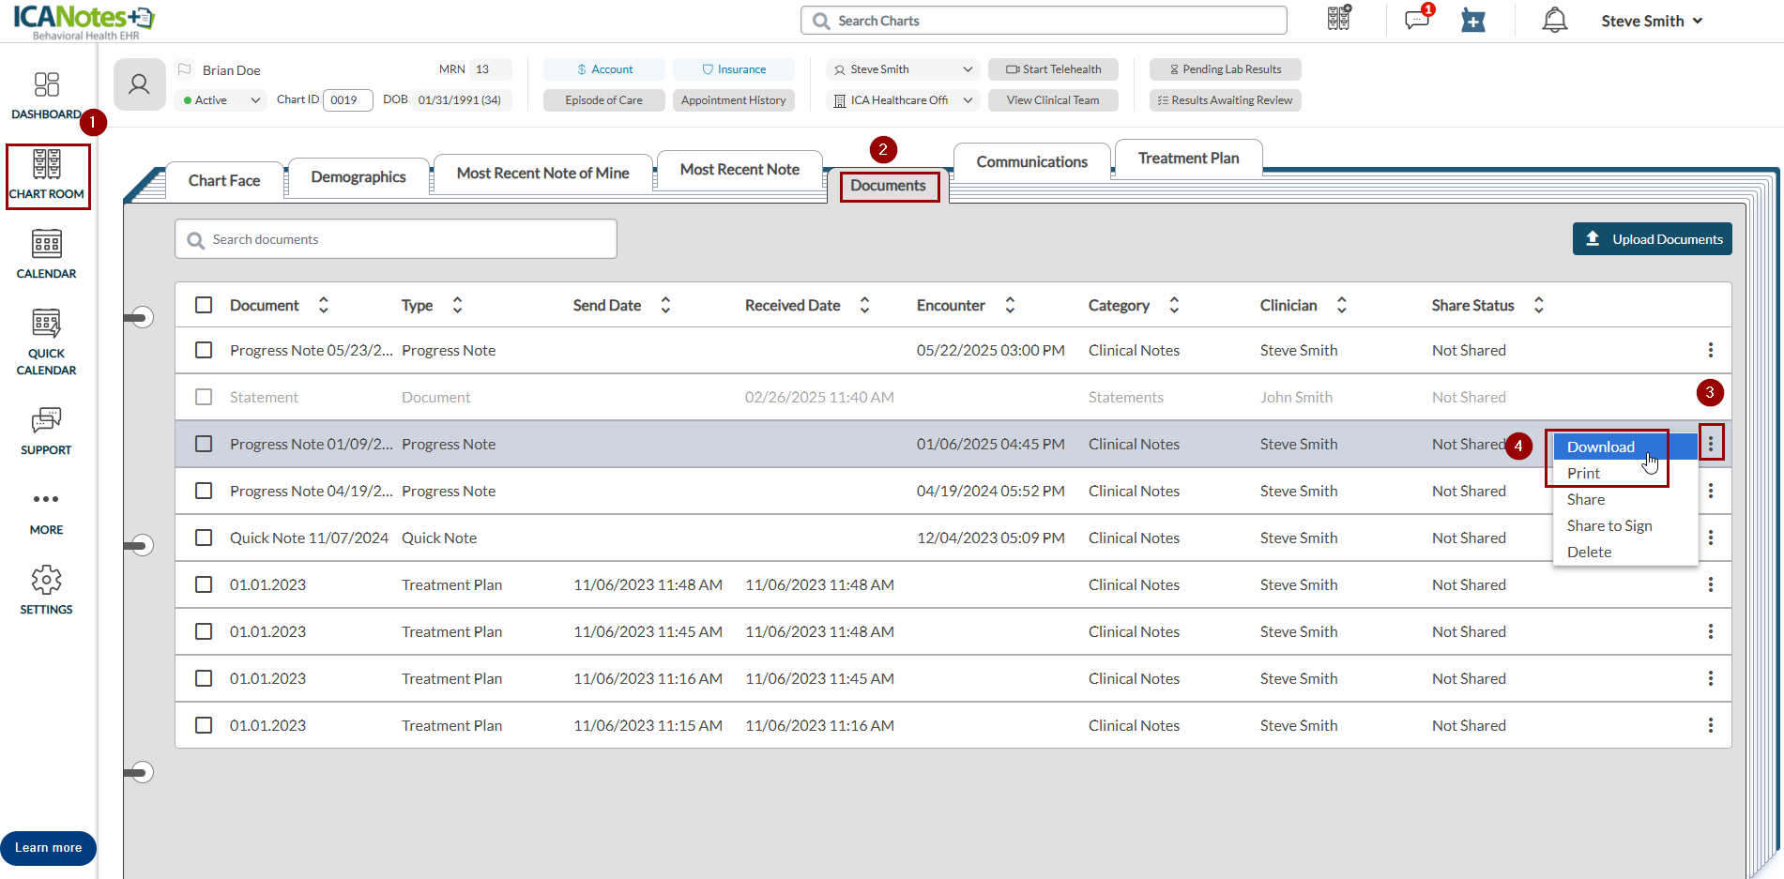Open three-dot menu for Quick Note row

(1710, 538)
